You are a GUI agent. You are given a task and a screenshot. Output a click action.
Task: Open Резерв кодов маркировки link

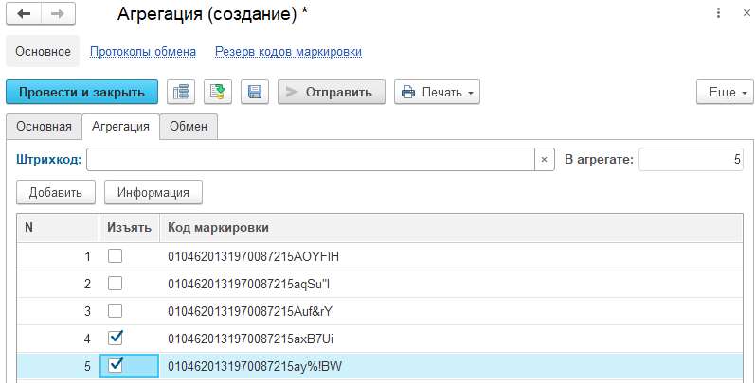pos(288,52)
